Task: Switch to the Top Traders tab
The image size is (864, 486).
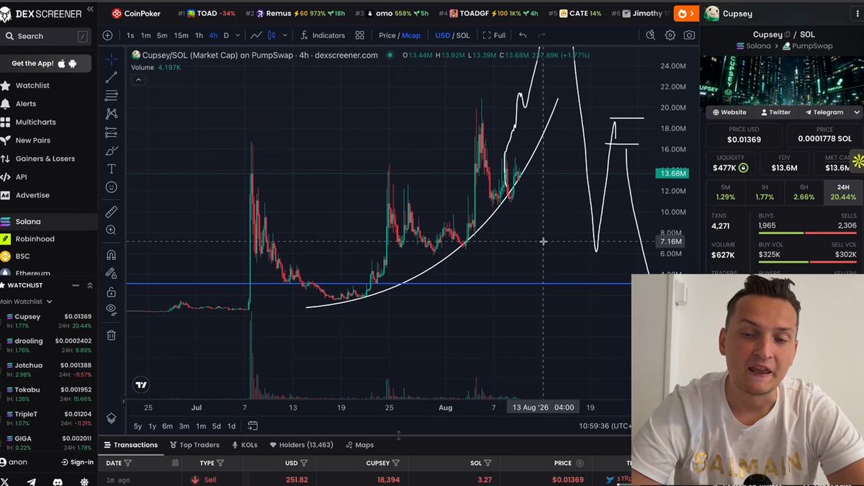Action: [194, 445]
